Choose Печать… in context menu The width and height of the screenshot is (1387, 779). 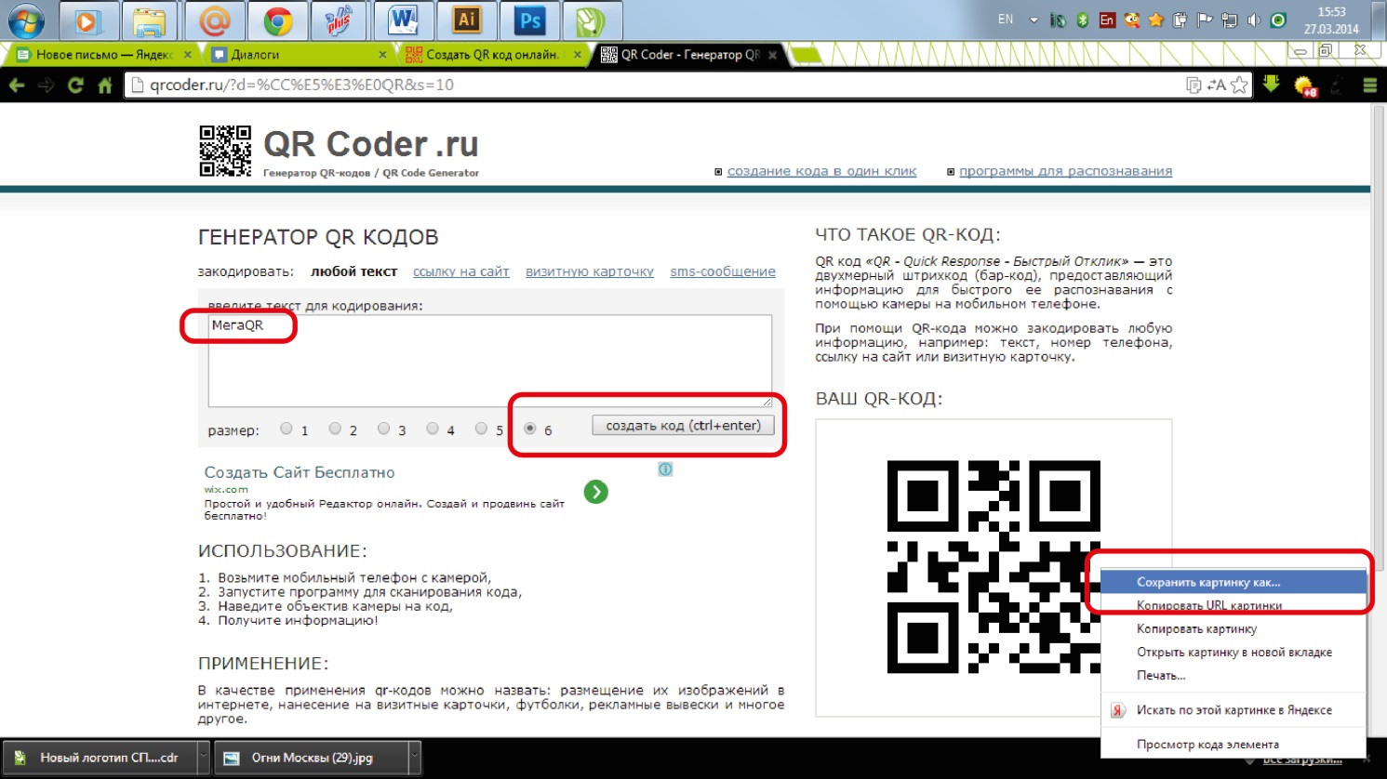tap(1234, 675)
